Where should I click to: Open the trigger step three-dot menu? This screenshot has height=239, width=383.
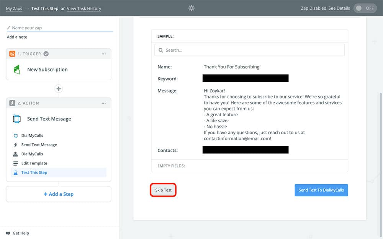(x=103, y=54)
